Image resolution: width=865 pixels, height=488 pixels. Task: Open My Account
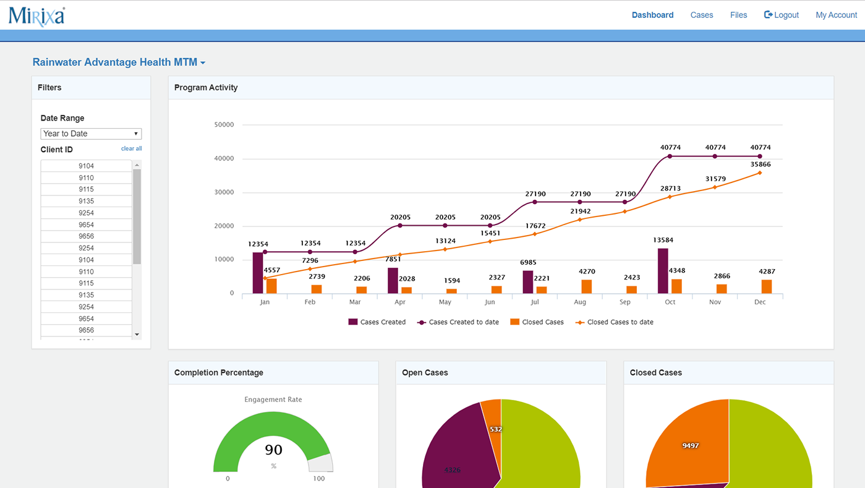[836, 15]
